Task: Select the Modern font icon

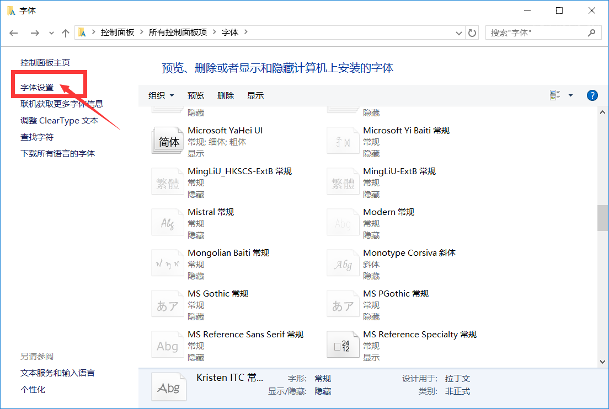Action: (x=343, y=222)
